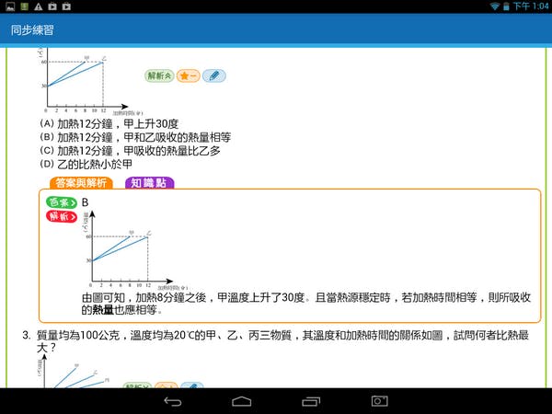This screenshot has width=552, height=414.
Task: Select option (A) 加熱12分鐘，甲上升30度
Action: 109,124
